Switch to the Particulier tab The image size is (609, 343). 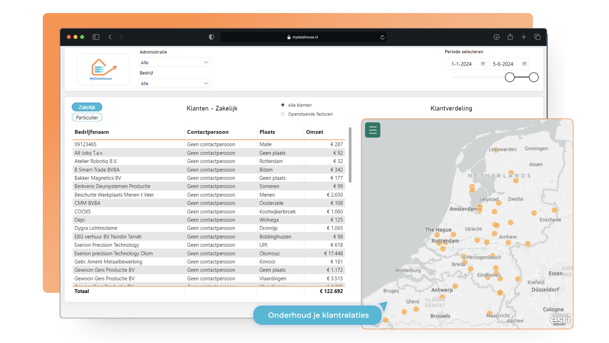point(87,118)
